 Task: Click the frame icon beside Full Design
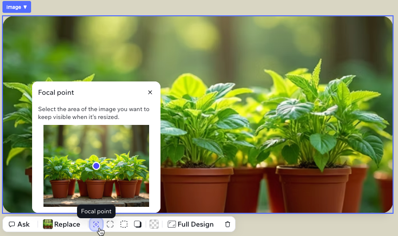point(172,224)
